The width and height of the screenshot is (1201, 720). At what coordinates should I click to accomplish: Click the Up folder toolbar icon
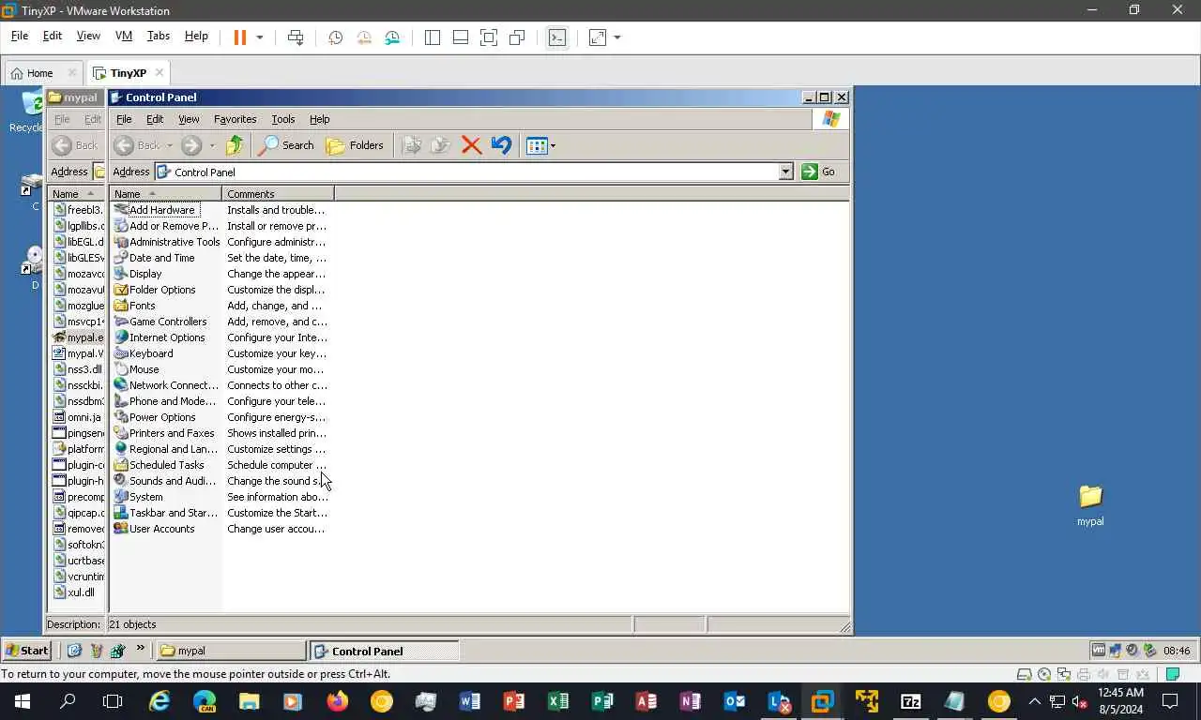pos(235,145)
